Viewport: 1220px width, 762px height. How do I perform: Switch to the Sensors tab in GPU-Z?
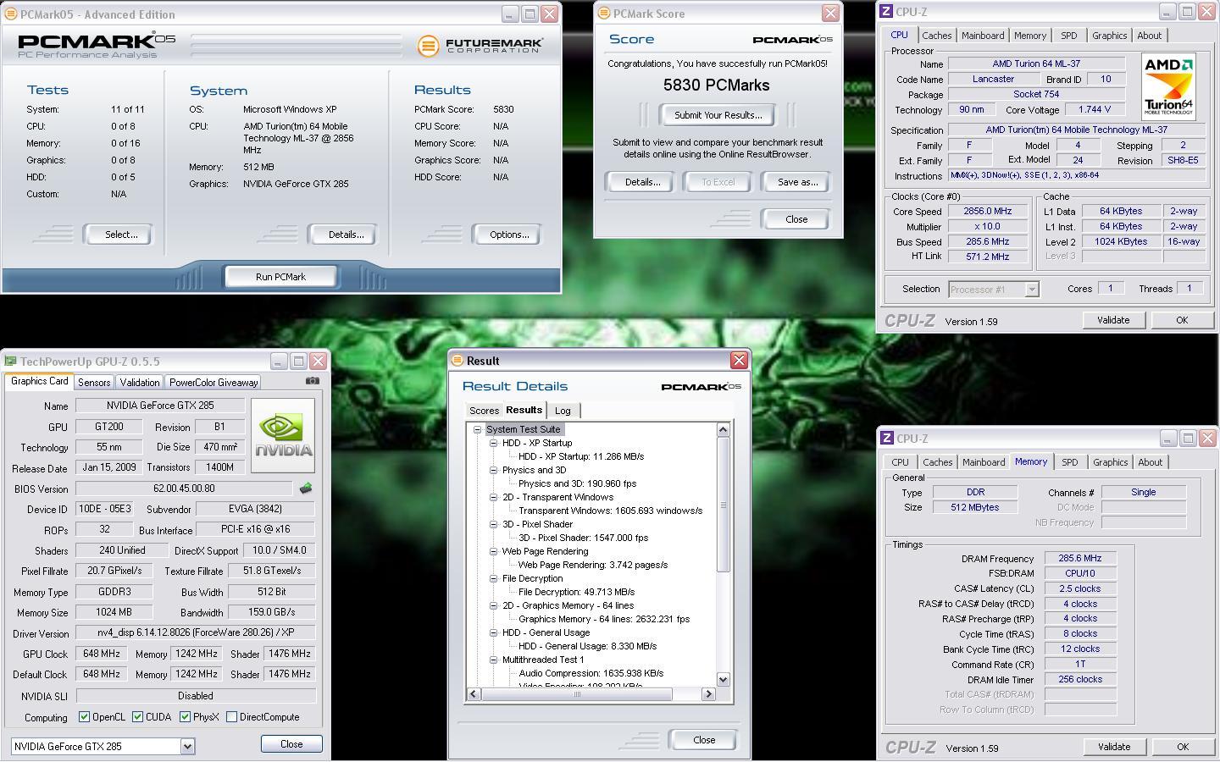pos(94,383)
